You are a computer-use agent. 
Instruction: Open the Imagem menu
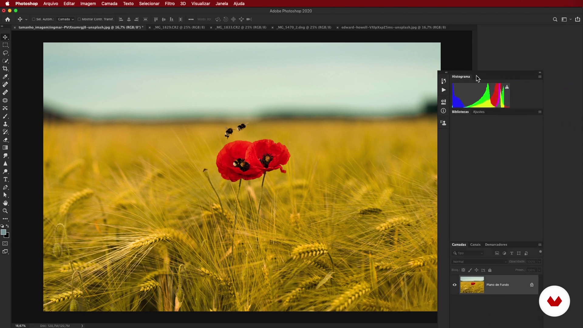[x=88, y=4]
